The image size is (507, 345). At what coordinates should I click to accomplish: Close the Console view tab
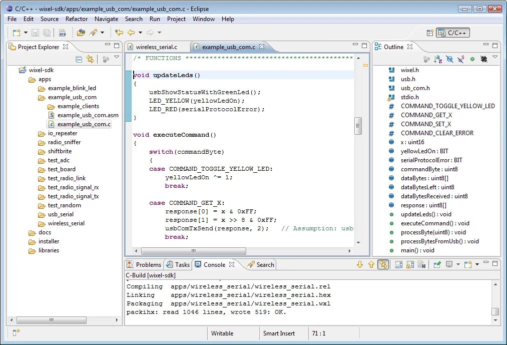[232, 264]
